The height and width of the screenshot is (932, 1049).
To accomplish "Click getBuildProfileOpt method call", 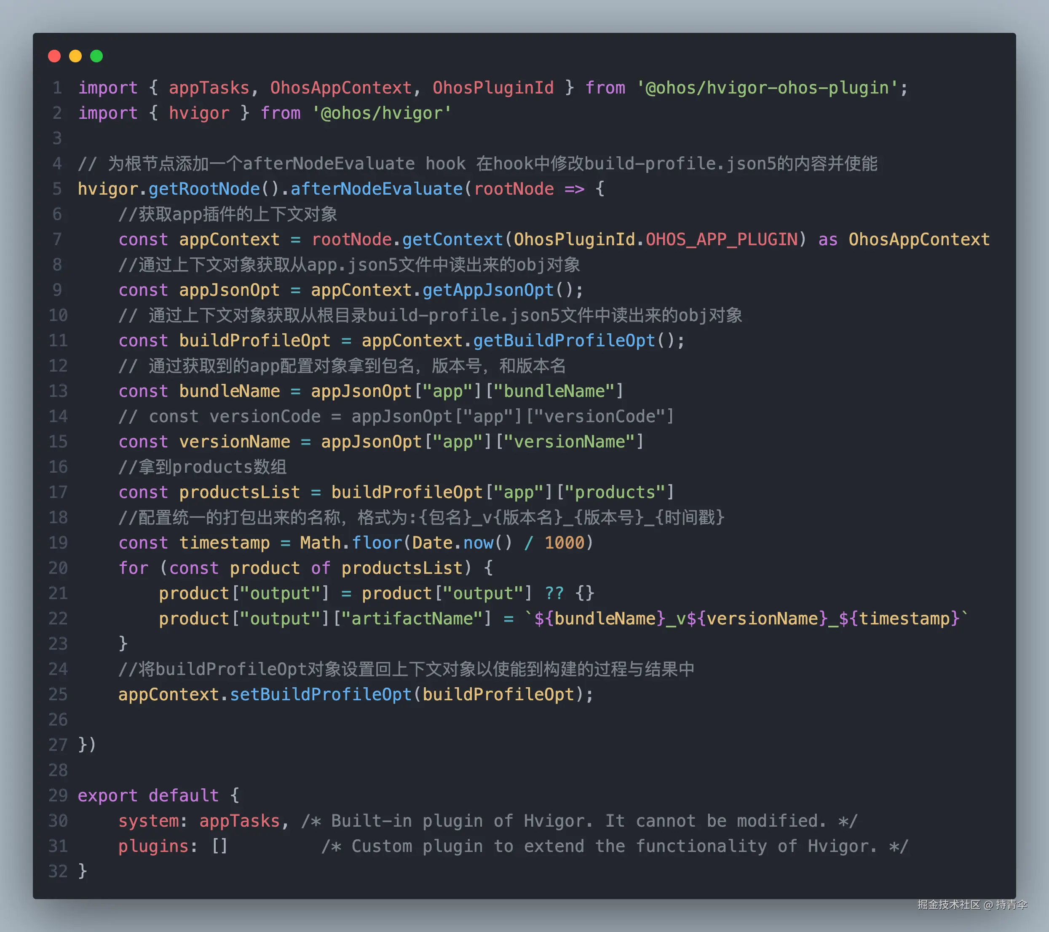I will pos(564,341).
